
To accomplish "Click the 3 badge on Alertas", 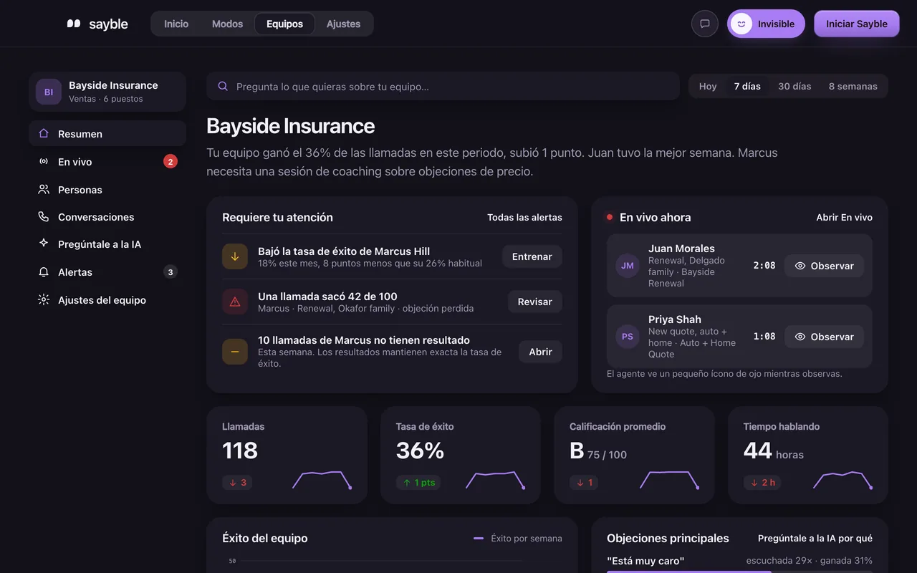I will pos(170,272).
